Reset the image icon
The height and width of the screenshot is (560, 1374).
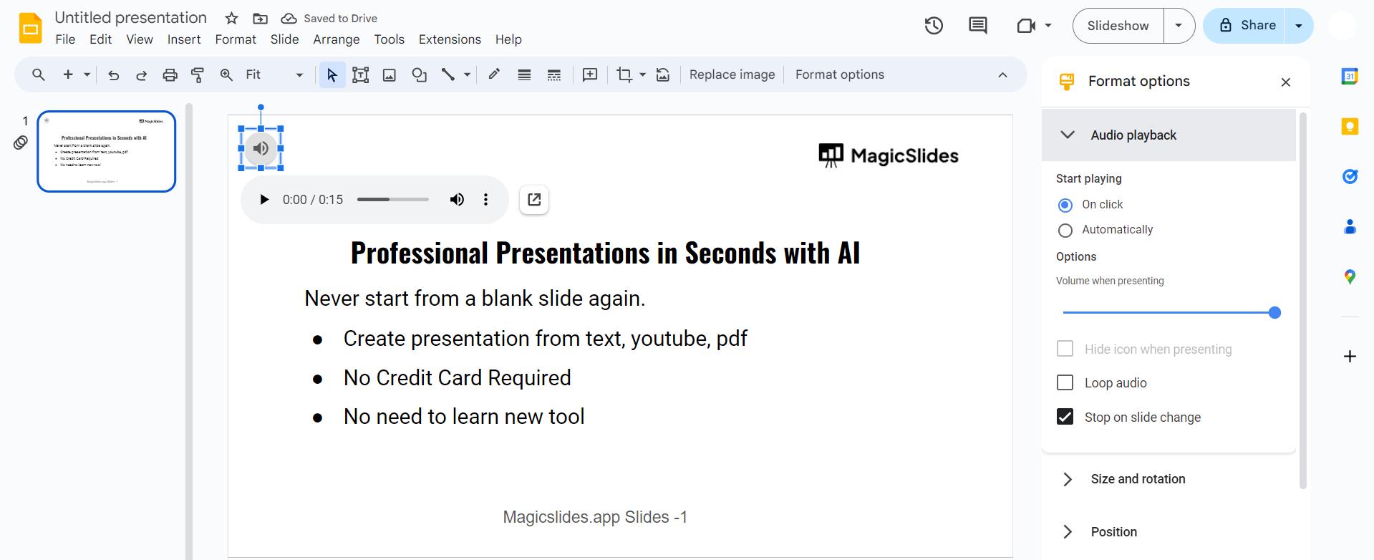[x=663, y=74]
